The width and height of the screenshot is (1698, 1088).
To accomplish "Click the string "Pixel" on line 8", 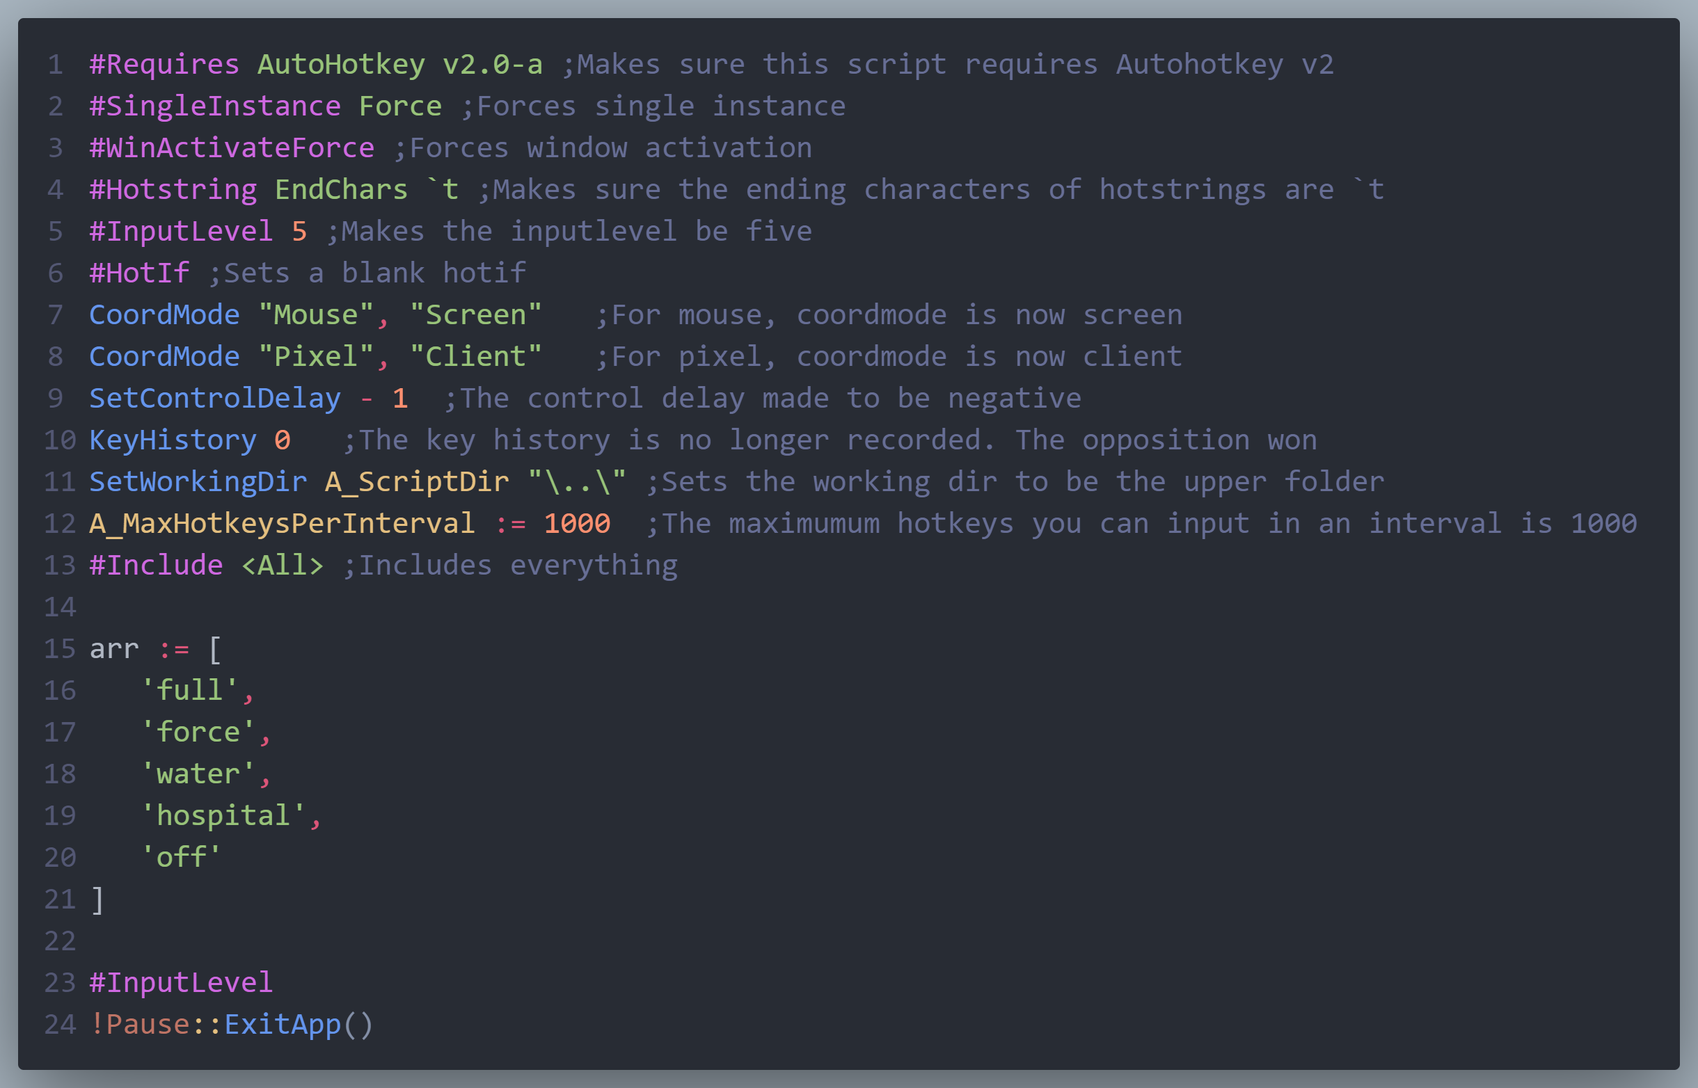I will [x=316, y=357].
